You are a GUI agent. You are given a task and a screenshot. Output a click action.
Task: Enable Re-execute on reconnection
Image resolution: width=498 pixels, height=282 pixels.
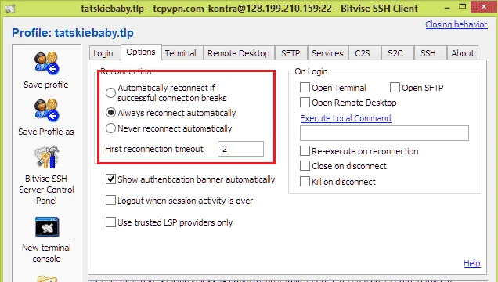coord(305,151)
